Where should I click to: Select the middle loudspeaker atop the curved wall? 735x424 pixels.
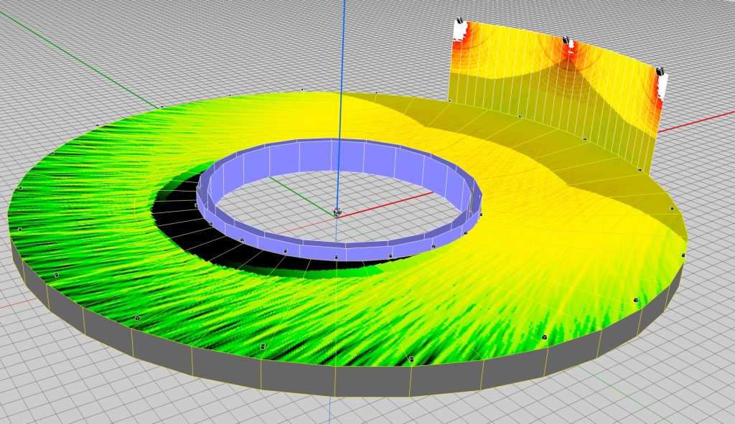pos(567,43)
